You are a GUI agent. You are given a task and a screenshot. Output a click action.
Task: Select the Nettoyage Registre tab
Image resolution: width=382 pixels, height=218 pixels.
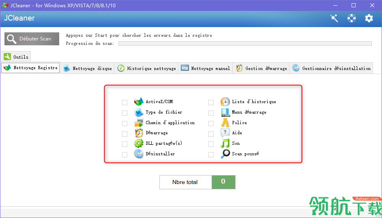tap(30, 68)
